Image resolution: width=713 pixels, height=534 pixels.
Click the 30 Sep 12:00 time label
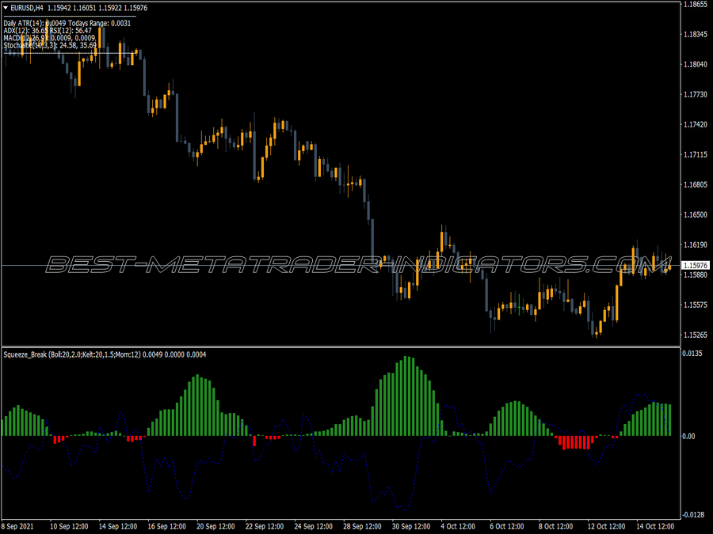tap(410, 526)
